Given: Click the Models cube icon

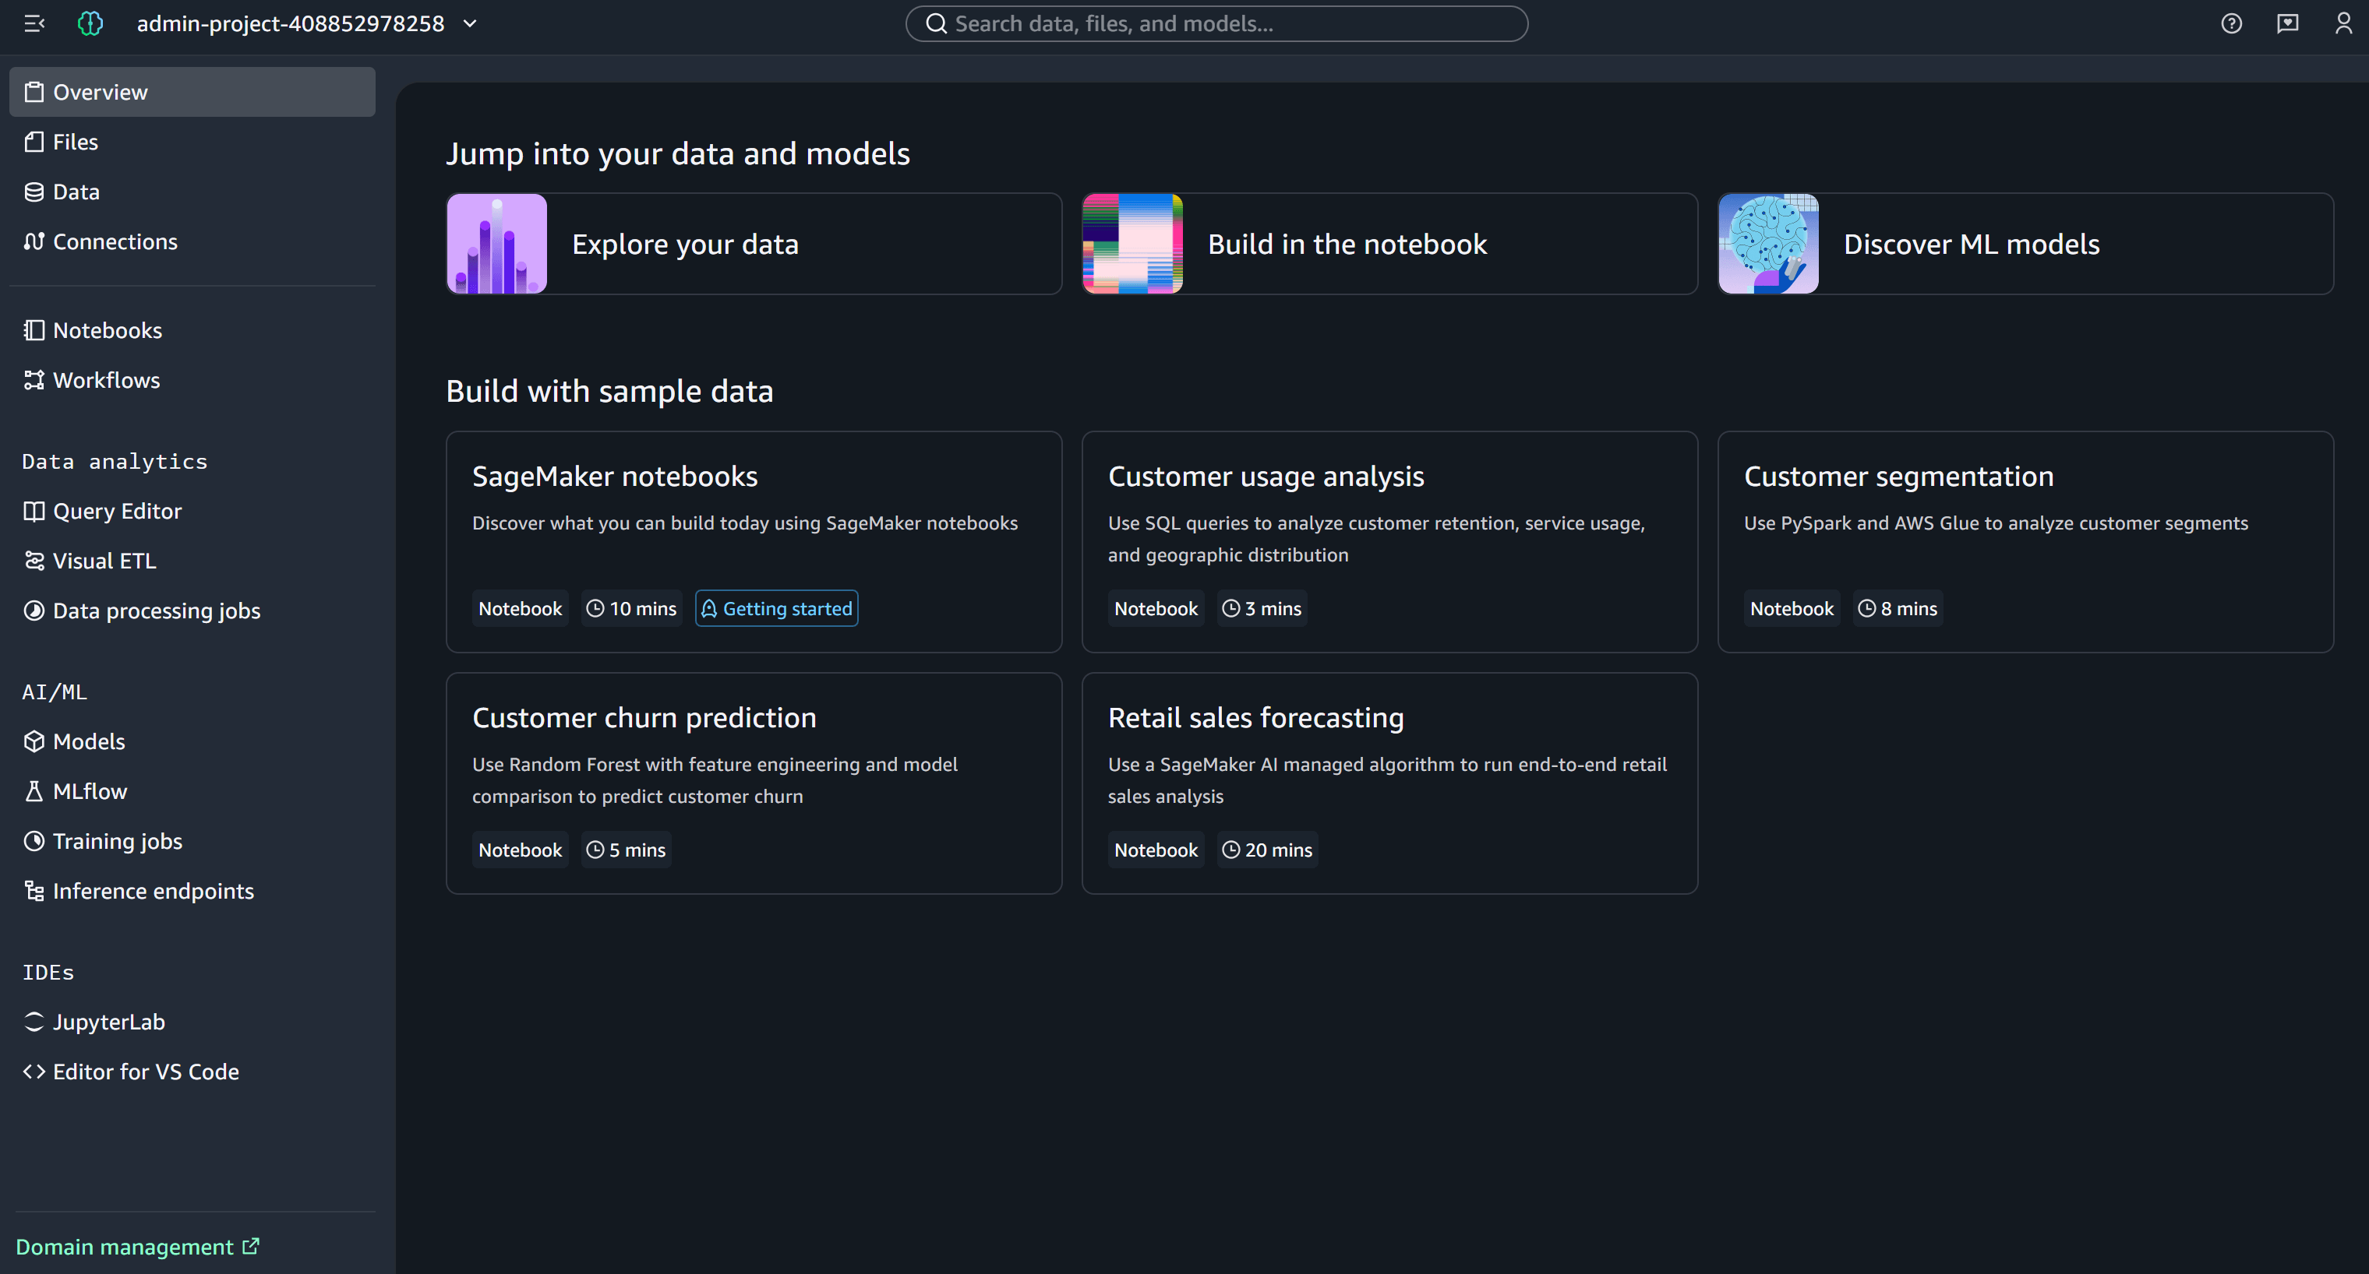Looking at the screenshot, I should click(x=34, y=741).
